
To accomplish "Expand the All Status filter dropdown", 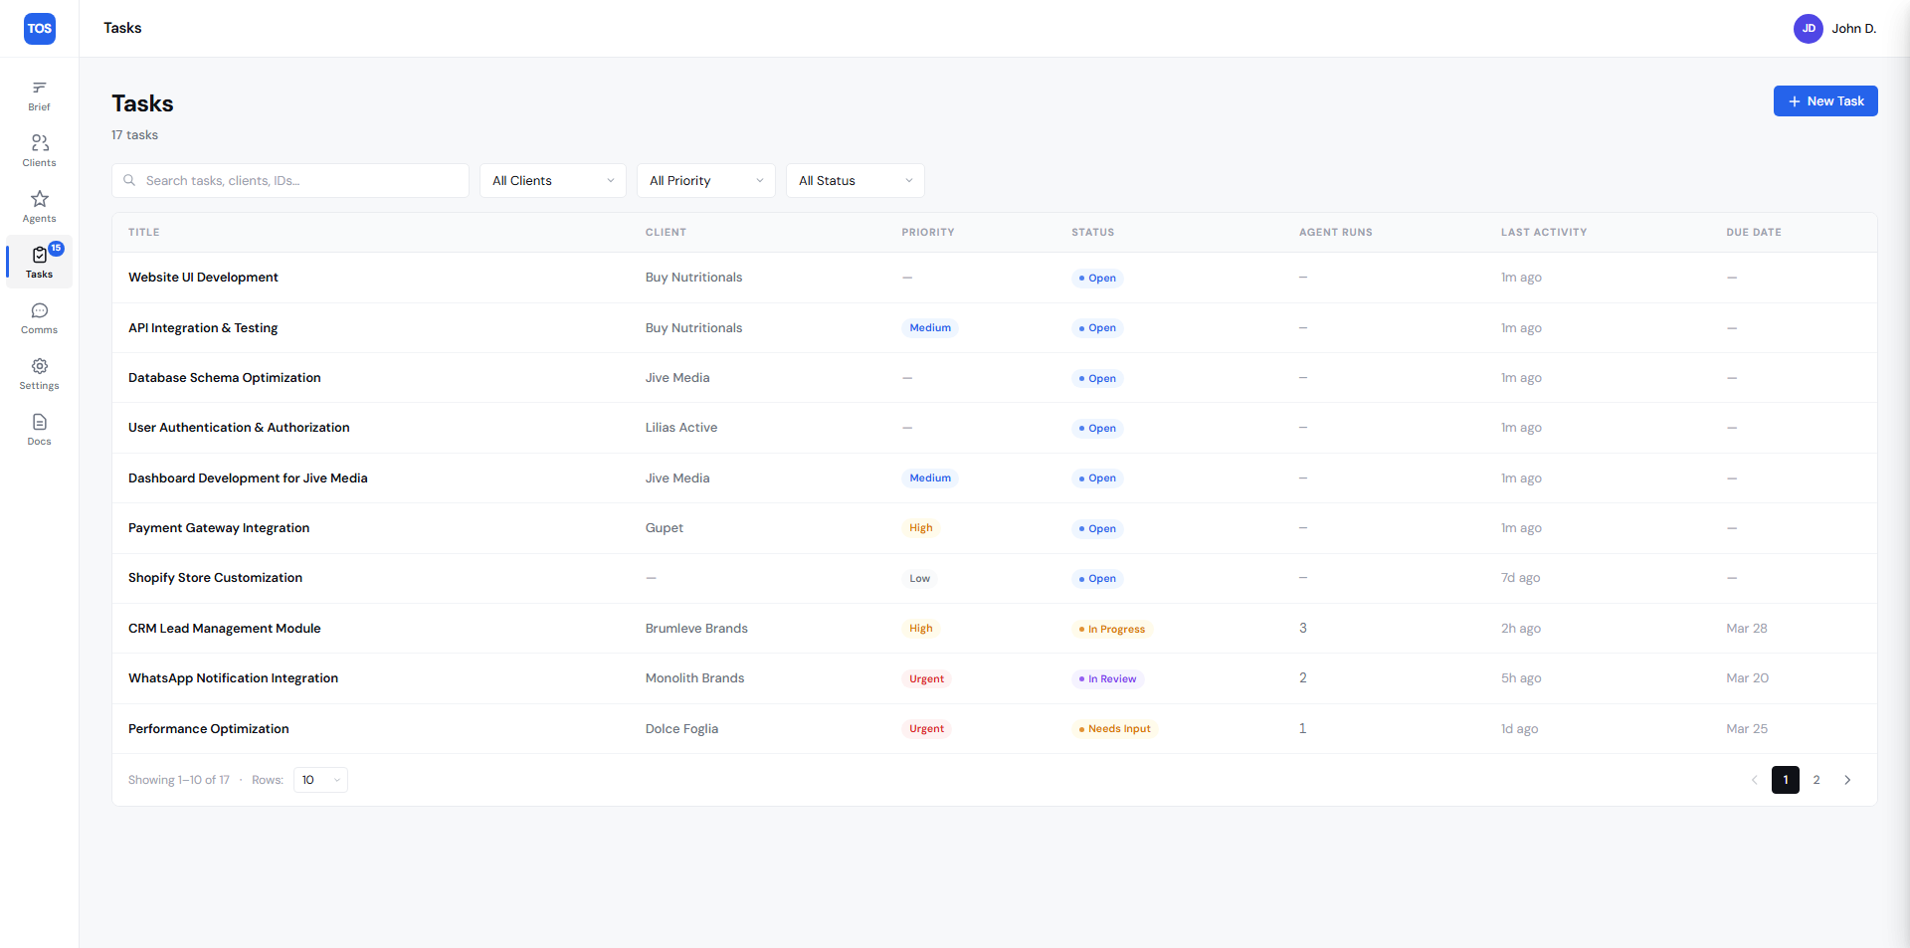I will coord(856,180).
